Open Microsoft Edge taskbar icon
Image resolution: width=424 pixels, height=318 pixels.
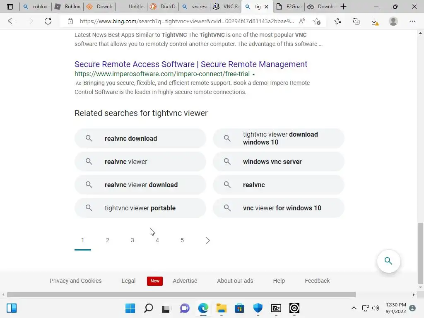pos(203,308)
